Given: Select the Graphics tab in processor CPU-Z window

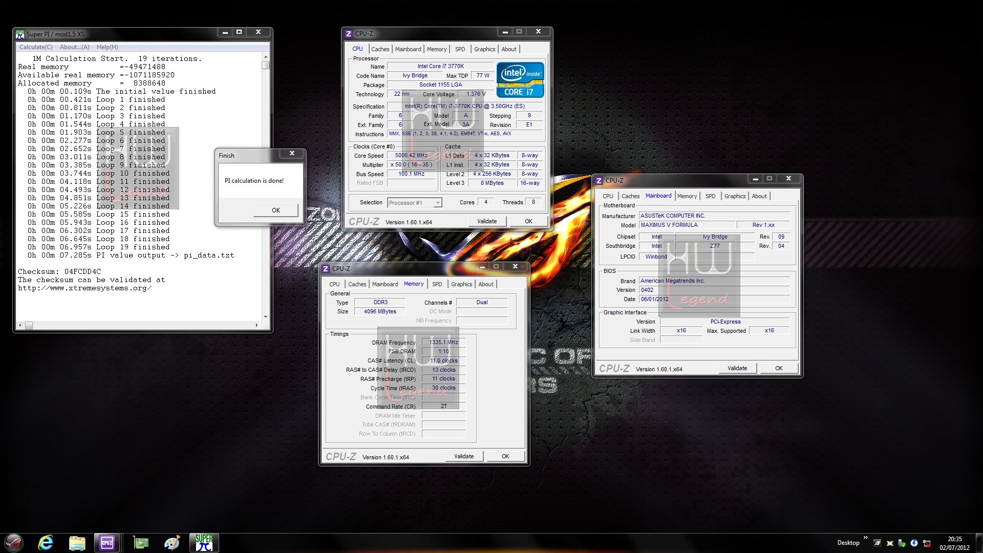Looking at the screenshot, I should [x=484, y=49].
